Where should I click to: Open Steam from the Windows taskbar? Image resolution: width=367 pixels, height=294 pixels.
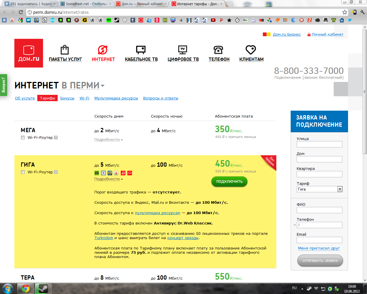coord(43,288)
